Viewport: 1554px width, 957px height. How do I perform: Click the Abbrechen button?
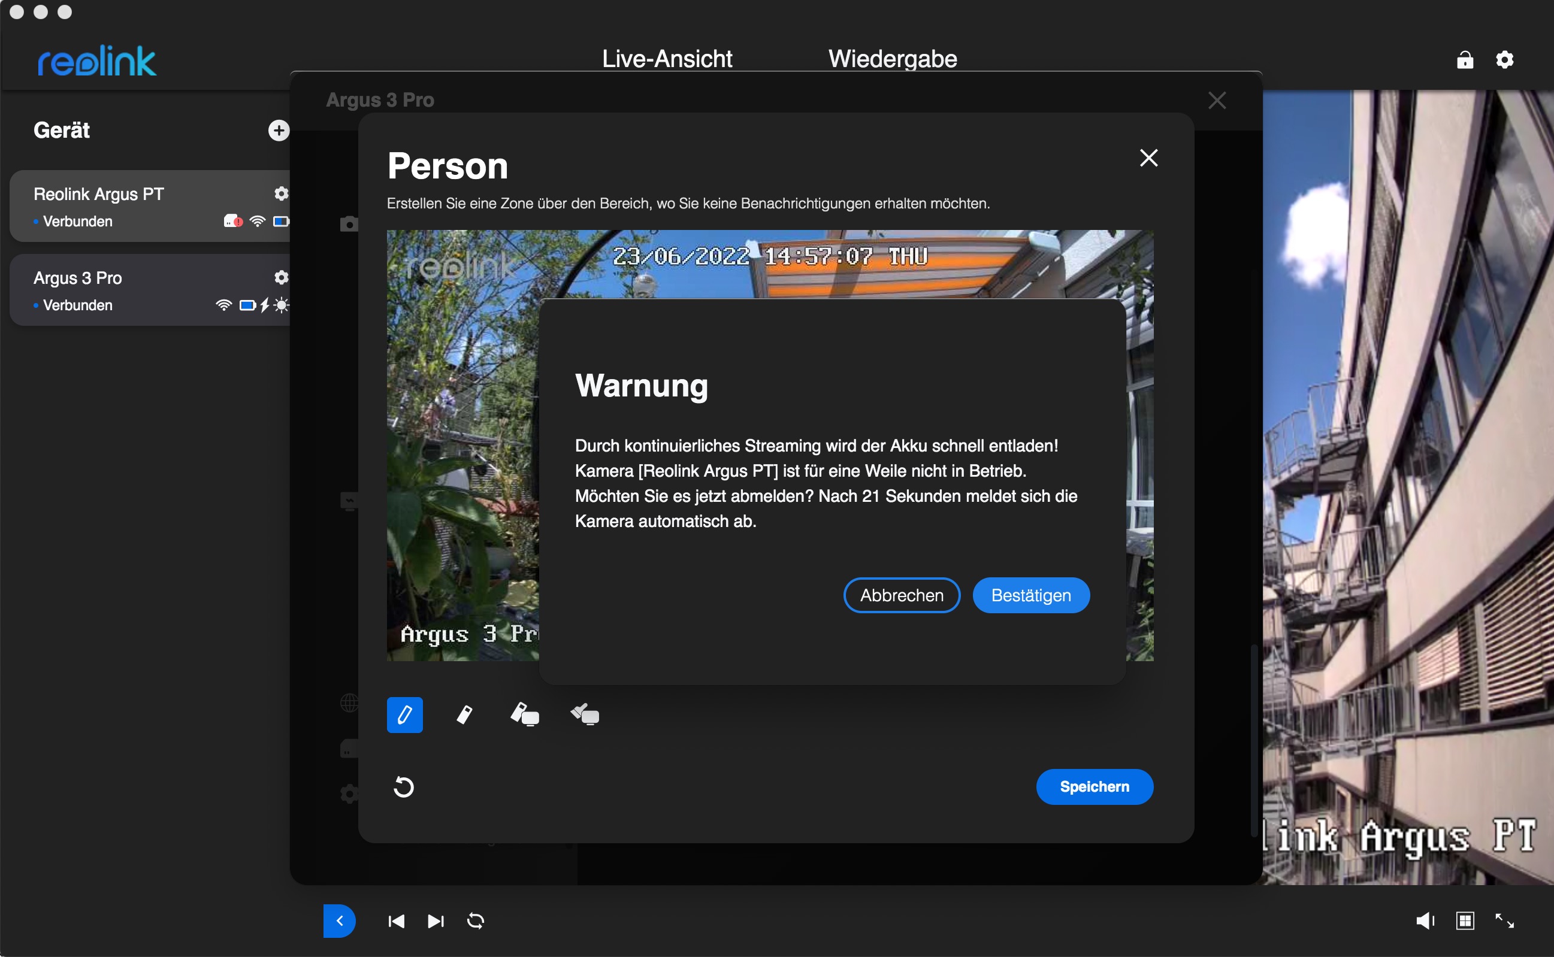[902, 595]
